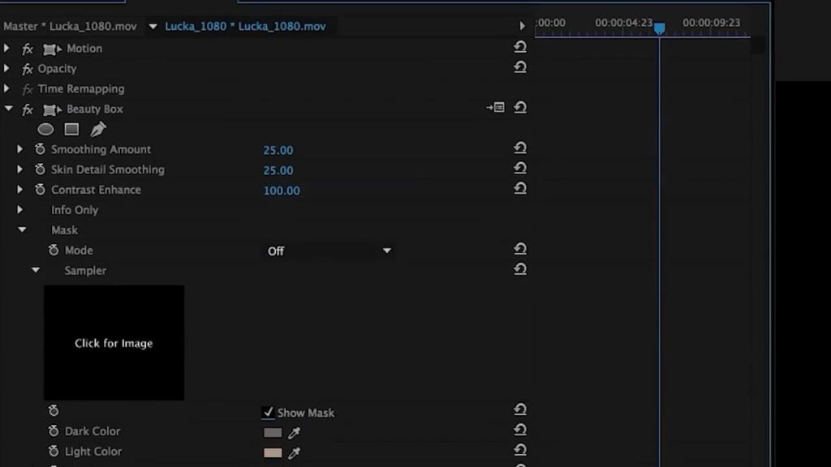Toggle the Beauty Box fx effect switch
The image size is (831, 467).
pyautogui.click(x=28, y=109)
